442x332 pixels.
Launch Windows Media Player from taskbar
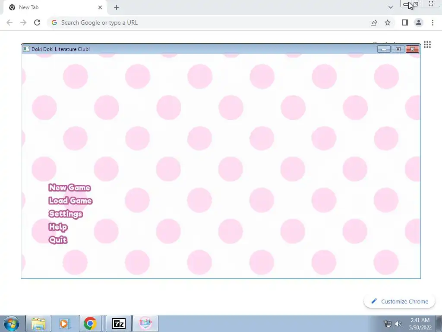tap(64, 323)
